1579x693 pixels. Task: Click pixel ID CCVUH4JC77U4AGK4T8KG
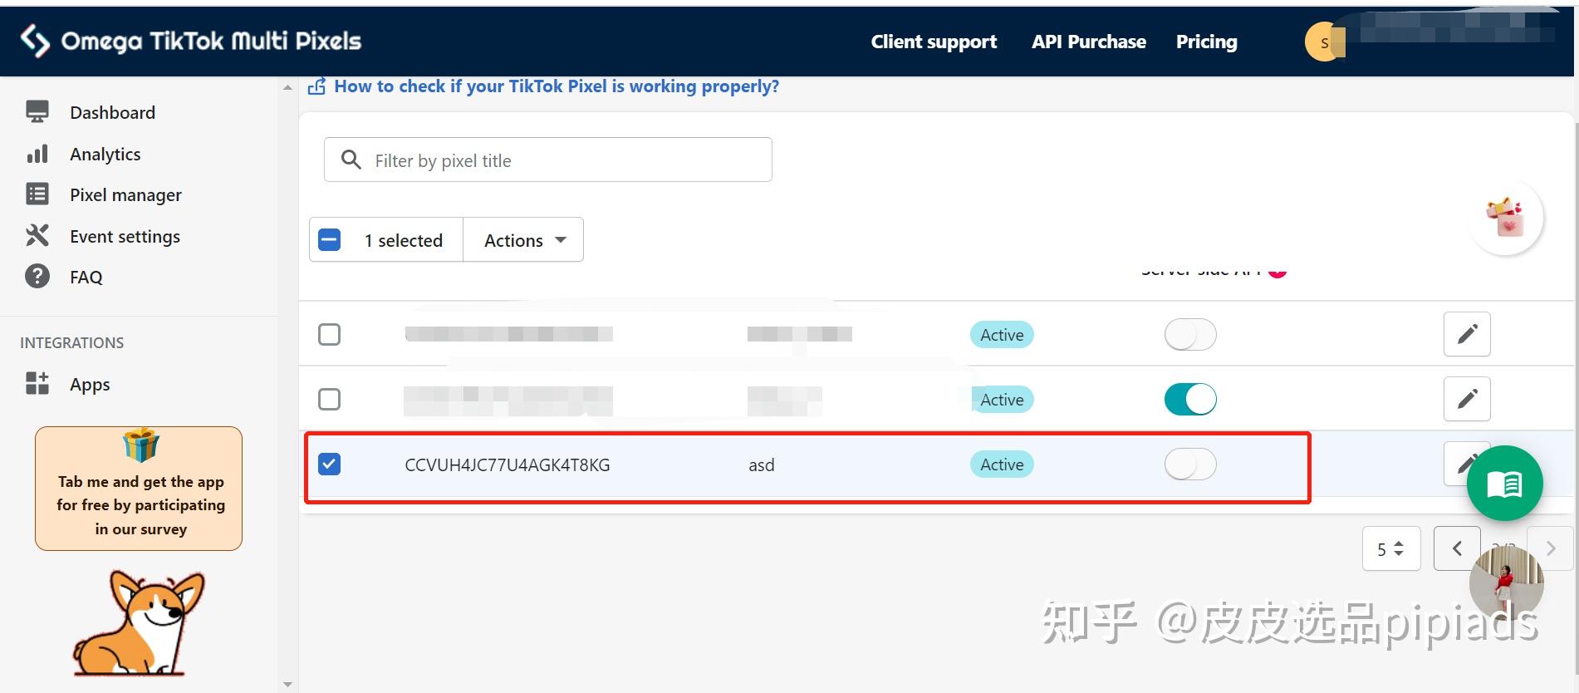(507, 464)
